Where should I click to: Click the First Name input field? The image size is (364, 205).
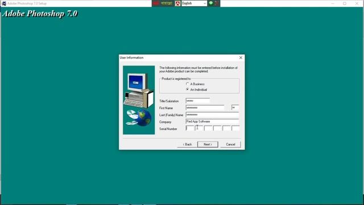point(205,108)
